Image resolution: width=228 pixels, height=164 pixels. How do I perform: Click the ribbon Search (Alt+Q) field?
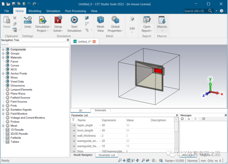[196, 11]
